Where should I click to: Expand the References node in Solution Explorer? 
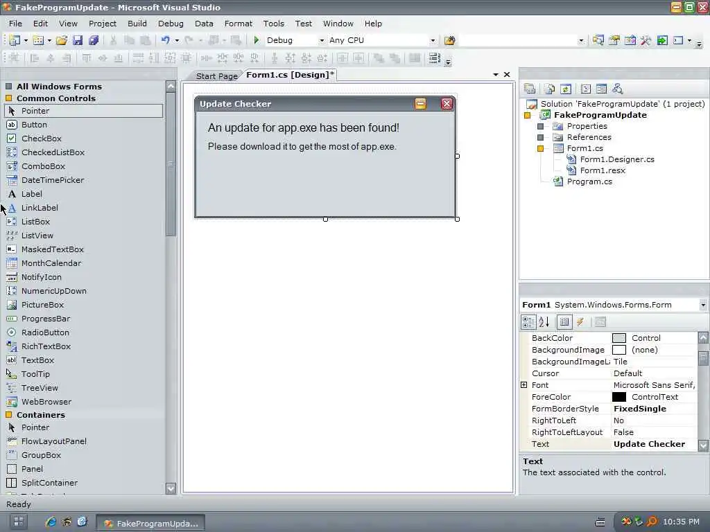point(540,137)
